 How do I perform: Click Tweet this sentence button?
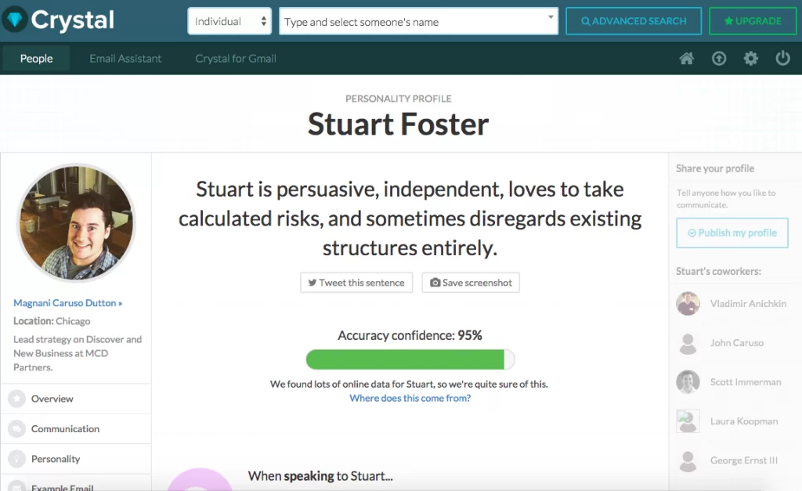click(356, 283)
